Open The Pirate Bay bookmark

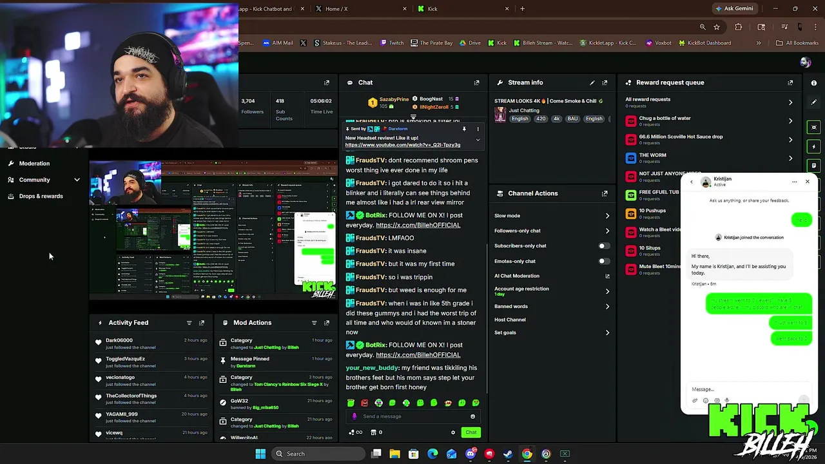pos(431,43)
